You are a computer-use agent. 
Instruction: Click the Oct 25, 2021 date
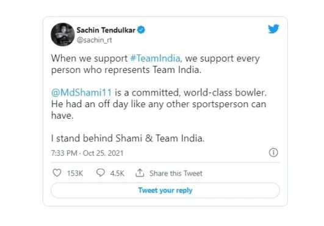click(x=103, y=154)
